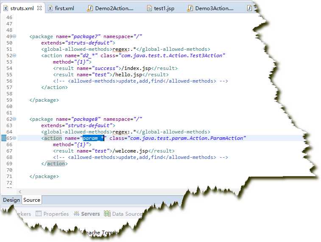The height and width of the screenshot is (242, 321).
Task: Click the commented allowed-methods on line 56
Action: pos(140,81)
